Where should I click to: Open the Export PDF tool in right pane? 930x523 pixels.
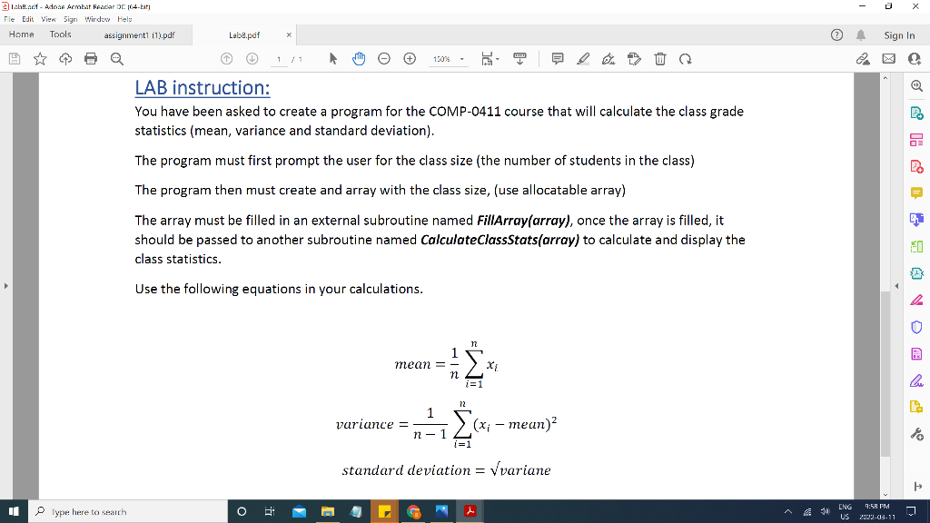(x=917, y=113)
